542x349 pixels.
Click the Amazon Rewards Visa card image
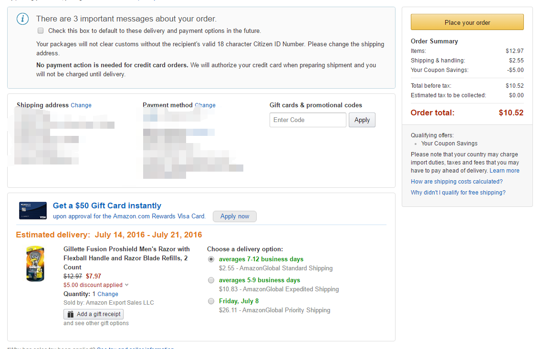(x=33, y=210)
